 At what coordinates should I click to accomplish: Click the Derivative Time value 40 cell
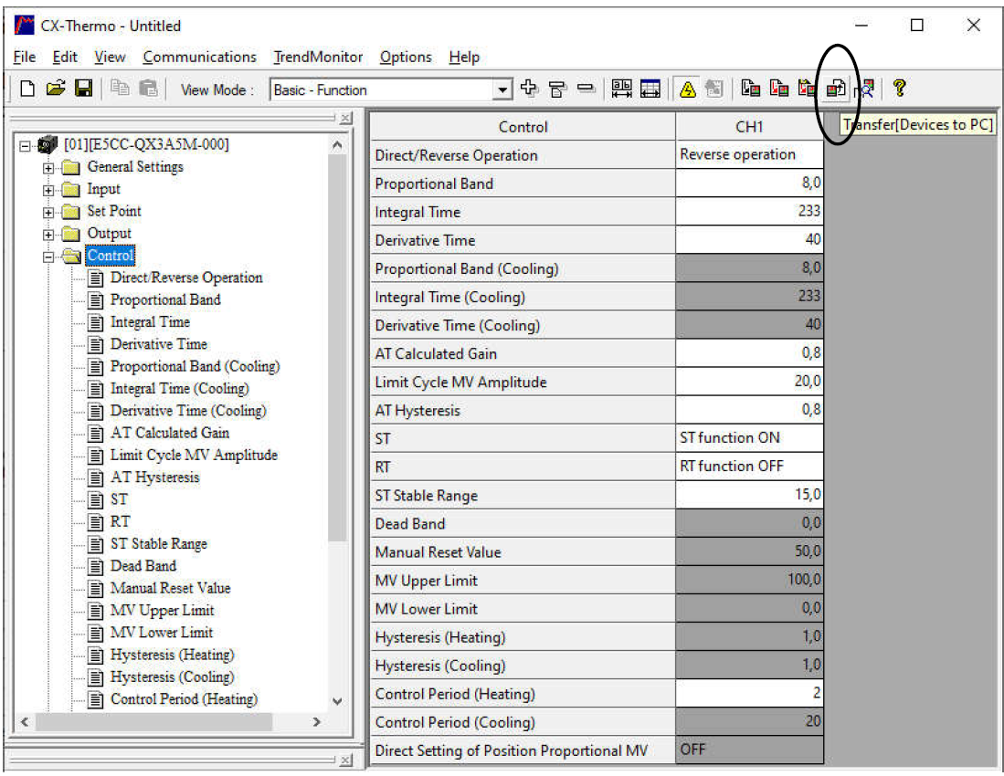point(749,240)
